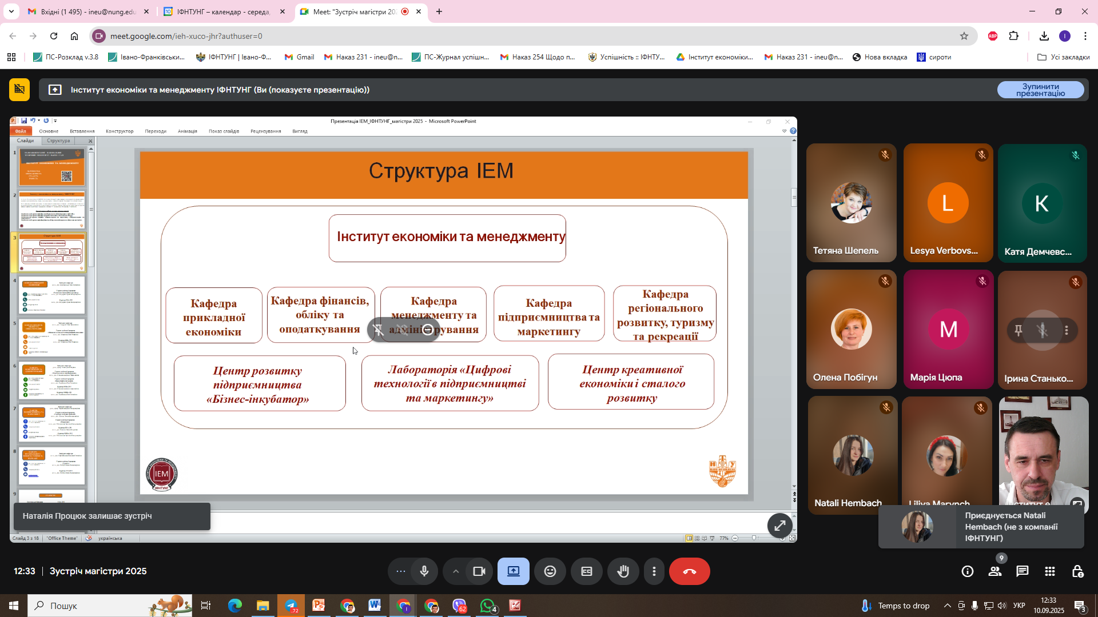The width and height of the screenshot is (1098, 617).
Task: Raise your hand in the meeting
Action: tap(623, 571)
